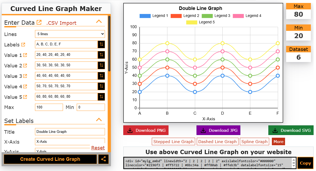Image resolution: width=316 pixels, height=171 pixels.
Task: Toggle Legend 2 orange series in chart
Action: [185, 16]
